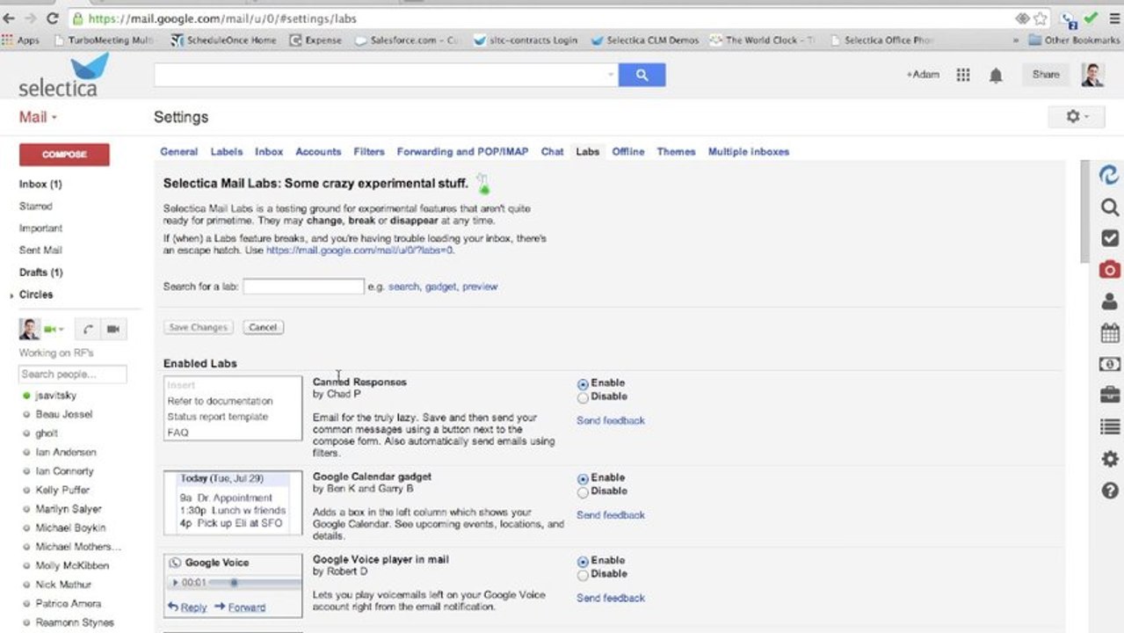Open Inbox (1) folder
The image size is (1124, 633).
click(x=40, y=185)
